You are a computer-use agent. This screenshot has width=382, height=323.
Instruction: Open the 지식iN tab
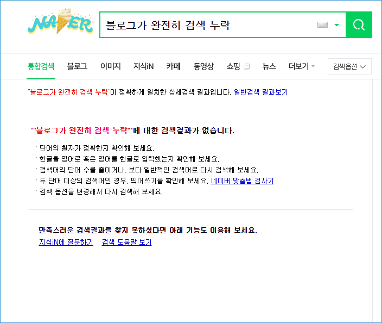pos(143,66)
